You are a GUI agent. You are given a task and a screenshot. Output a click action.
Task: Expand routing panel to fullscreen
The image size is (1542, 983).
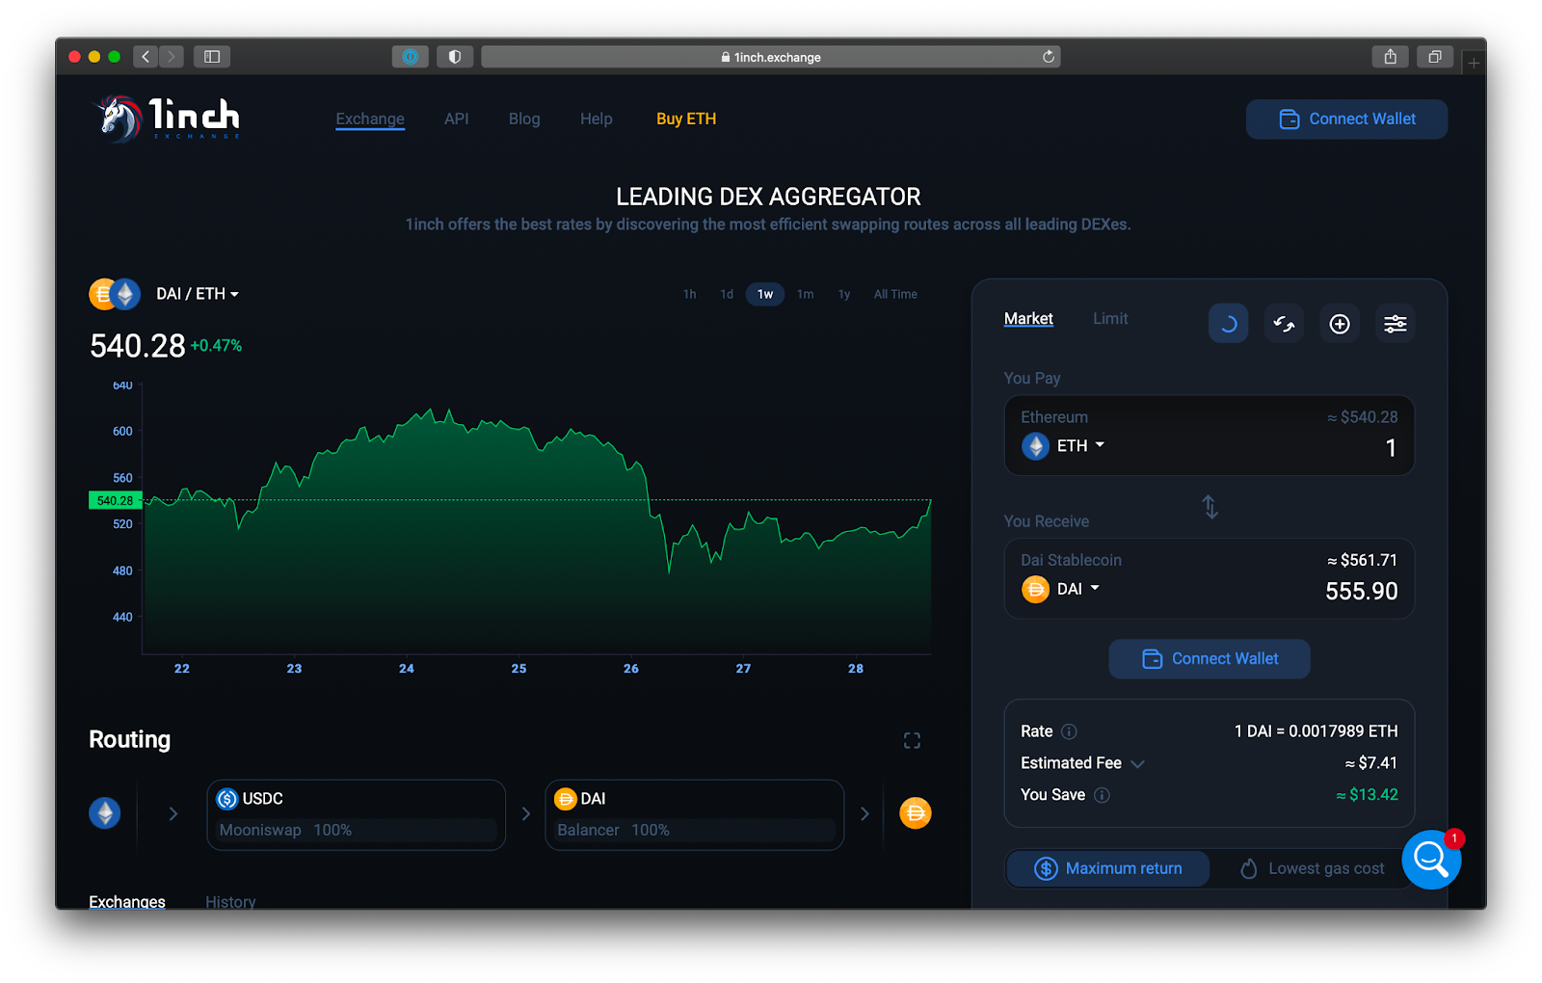(x=912, y=740)
